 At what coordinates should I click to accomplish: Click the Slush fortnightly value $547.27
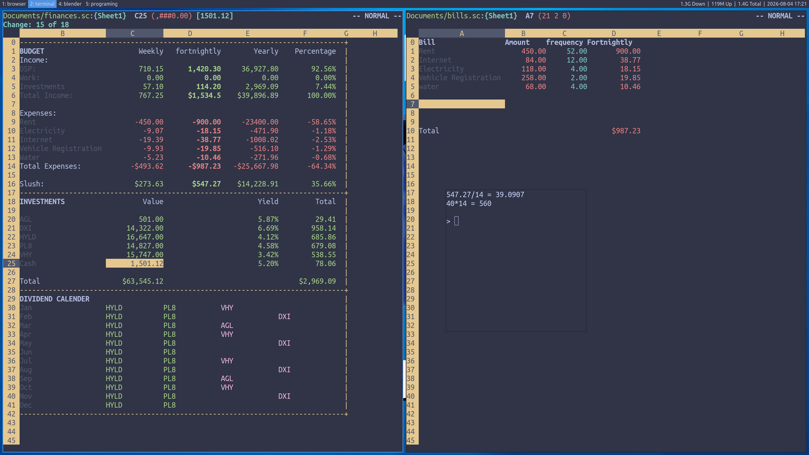(206, 184)
